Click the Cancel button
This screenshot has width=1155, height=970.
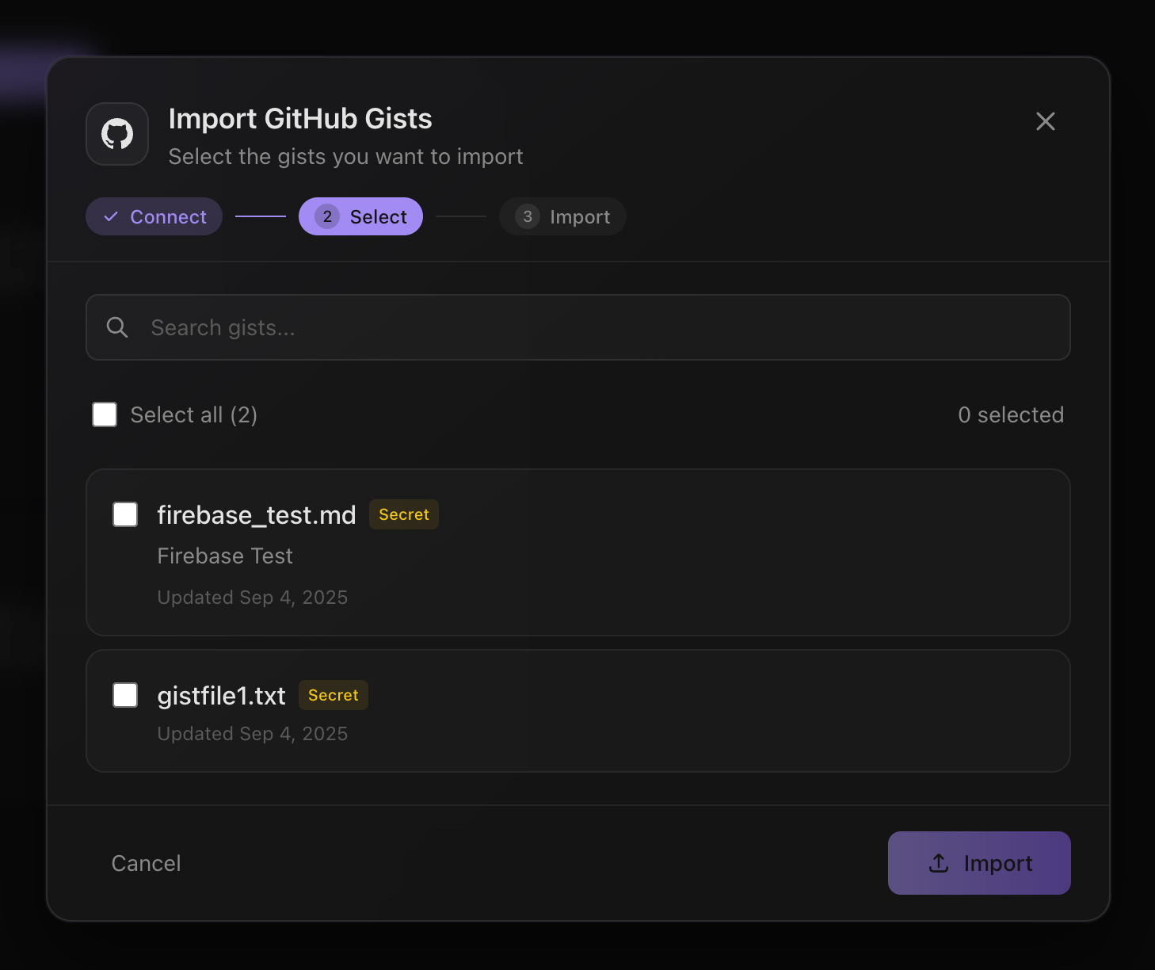146,863
